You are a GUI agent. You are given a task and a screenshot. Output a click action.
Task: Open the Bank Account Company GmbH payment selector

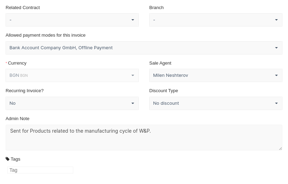click(140, 48)
